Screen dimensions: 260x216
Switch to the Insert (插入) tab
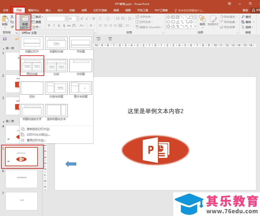tap(48, 10)
